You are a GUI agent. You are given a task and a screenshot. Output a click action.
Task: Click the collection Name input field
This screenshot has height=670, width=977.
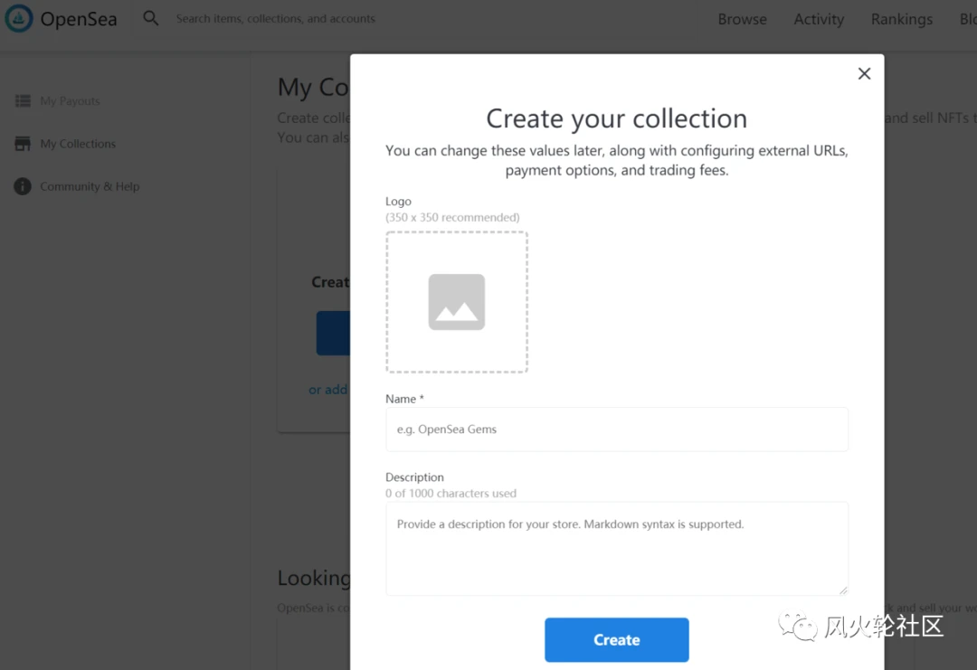[617, 429]
